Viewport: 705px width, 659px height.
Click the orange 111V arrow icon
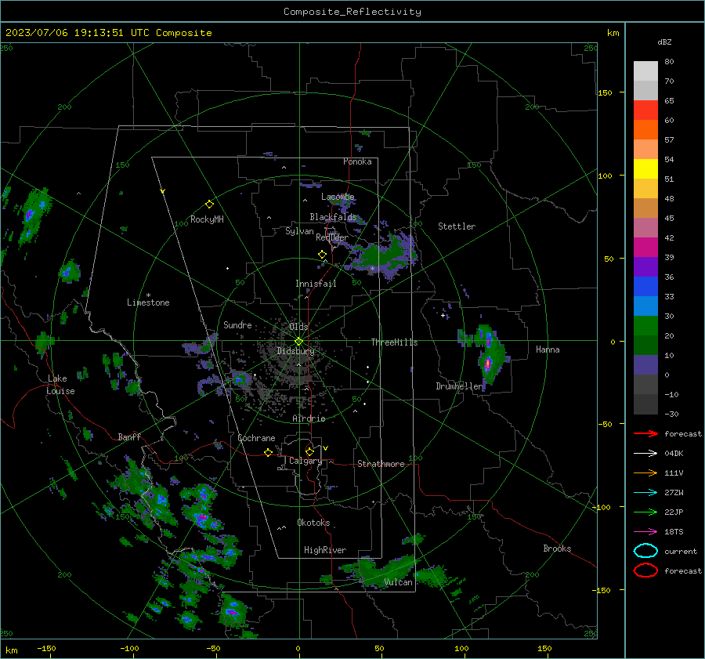pos(645,473)
